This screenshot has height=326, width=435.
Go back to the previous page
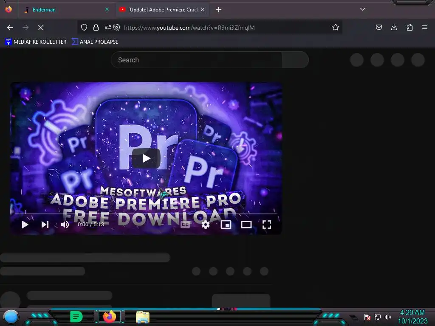pos(10,28)
